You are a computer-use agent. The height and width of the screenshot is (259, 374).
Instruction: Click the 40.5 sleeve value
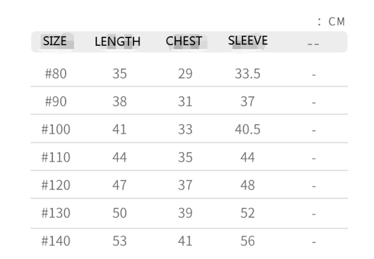pyautogui.click(x=248, y=129)
